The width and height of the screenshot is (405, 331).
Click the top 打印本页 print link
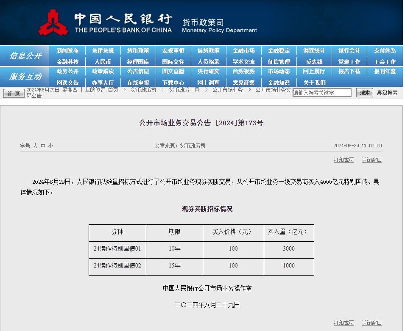[x=344, y=160]
